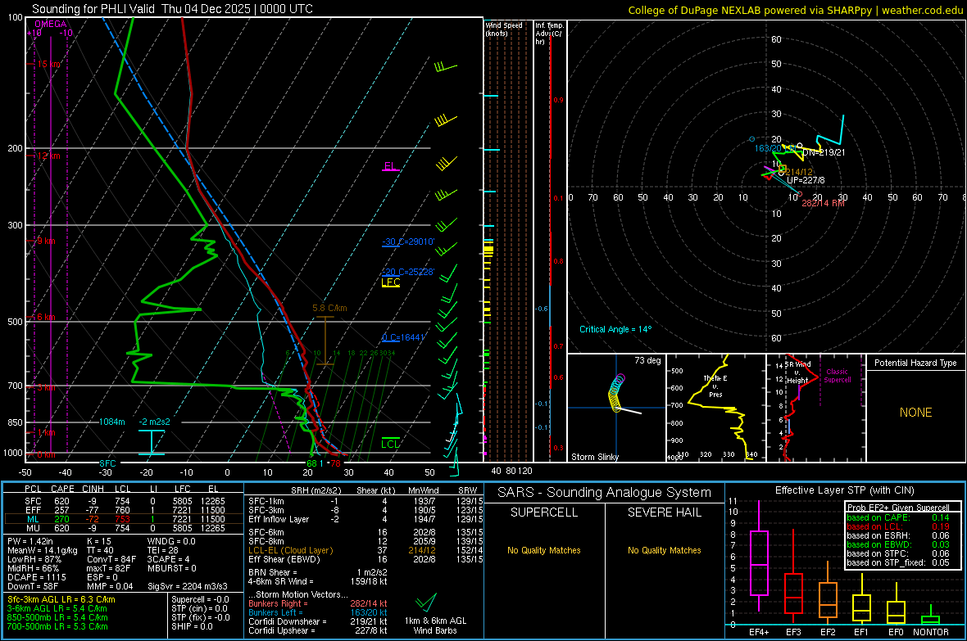
Task: Click the red 'Bunkers Right =' storm motion
Action: coord(318,603)
